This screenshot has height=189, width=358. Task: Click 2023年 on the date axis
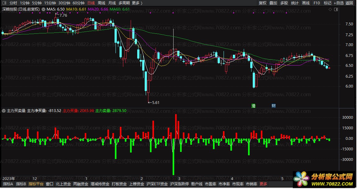pyautogui.click(x=9, y=179)
